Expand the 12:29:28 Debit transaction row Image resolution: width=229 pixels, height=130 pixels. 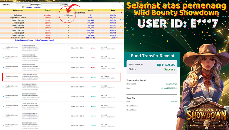(3, 67)
